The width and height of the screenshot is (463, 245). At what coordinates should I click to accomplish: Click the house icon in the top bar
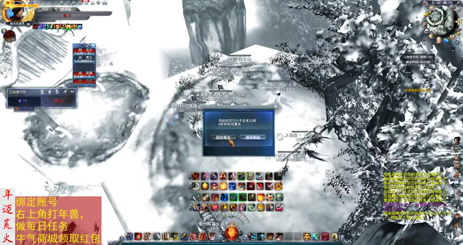tap(93, 3)
